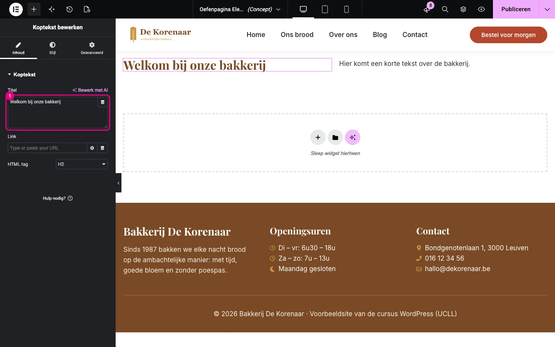Switch to the Geavanceerd tab
This screenshot has width=555, height=347.
(x=92, y=48)
